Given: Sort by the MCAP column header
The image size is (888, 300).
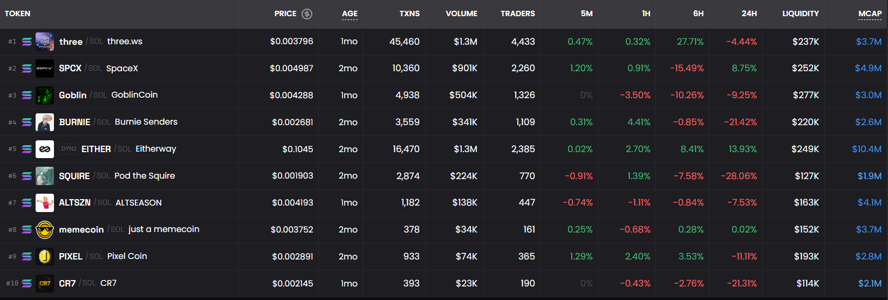Looking at the screenshot, I should point(870,13).
